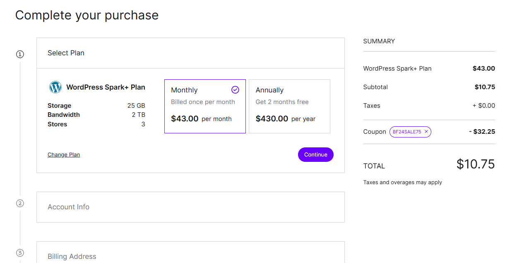This screenshot has width=512, height=263.
Task: Remove the BF24SALE75 coupon with the x icon
Action: tap(426, 132)
